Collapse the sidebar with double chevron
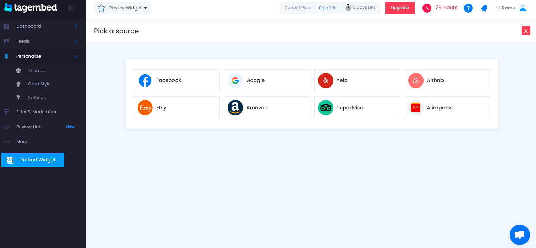 tap(71, 8)
